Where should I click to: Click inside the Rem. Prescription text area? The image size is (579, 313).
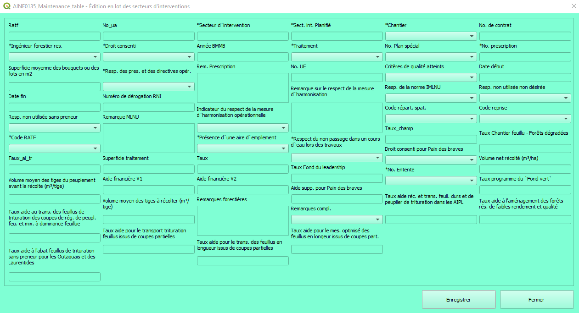click(x=243, y=88)
